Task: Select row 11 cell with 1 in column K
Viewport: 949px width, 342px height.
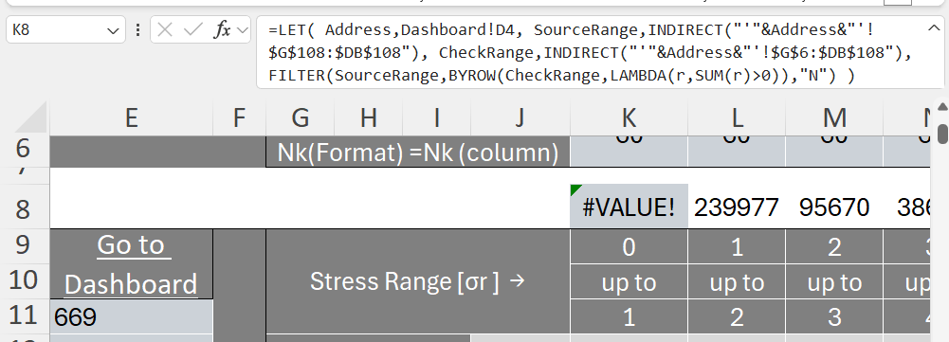Action: pos(629,316)
